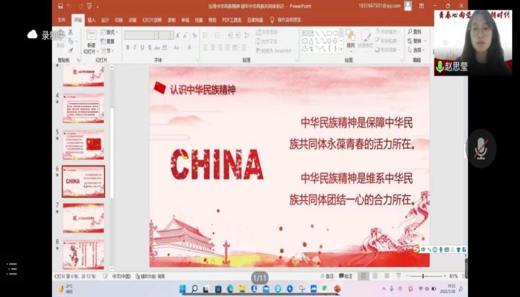This screenshot has width=520, height=297.
Task: Toggle Bold formatting
Action: [128, 48]
